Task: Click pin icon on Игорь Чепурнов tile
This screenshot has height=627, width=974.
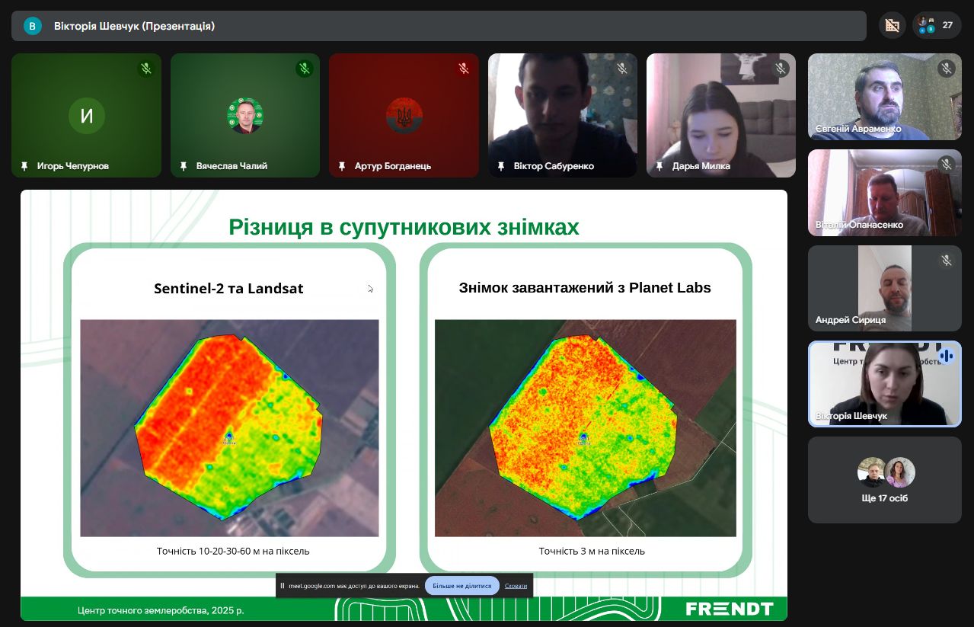Action: point(24,166)
